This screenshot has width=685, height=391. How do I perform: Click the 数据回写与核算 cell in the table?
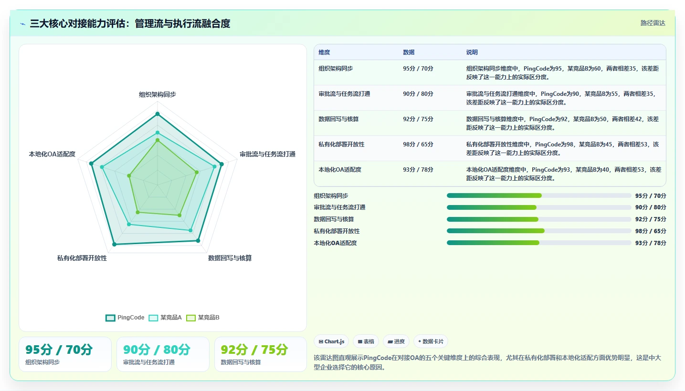(x=339, y=119)
